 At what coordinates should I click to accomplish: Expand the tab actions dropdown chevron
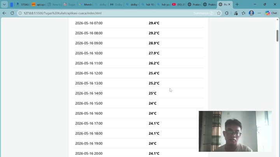[x=4, y=4]
